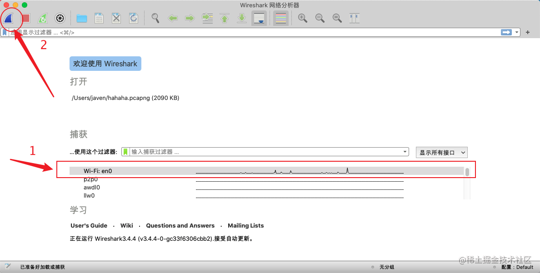
Task: Zoom in the packet text
Action: 303,18
